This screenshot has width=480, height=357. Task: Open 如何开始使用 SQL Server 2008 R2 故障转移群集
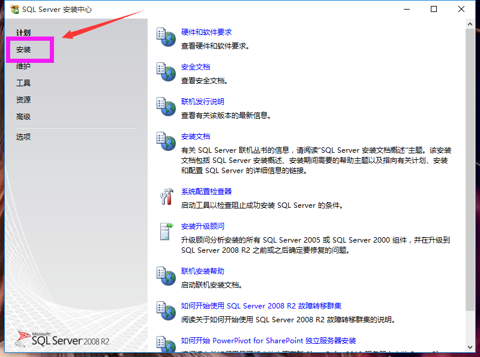click(261, 306)
